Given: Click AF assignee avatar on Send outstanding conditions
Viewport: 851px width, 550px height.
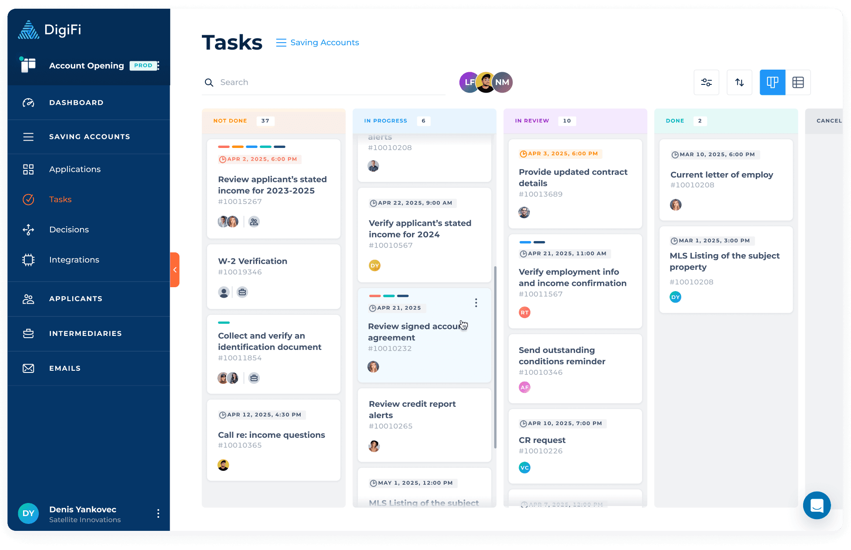Looking at the screenshot, I should (x=525, y=387).
